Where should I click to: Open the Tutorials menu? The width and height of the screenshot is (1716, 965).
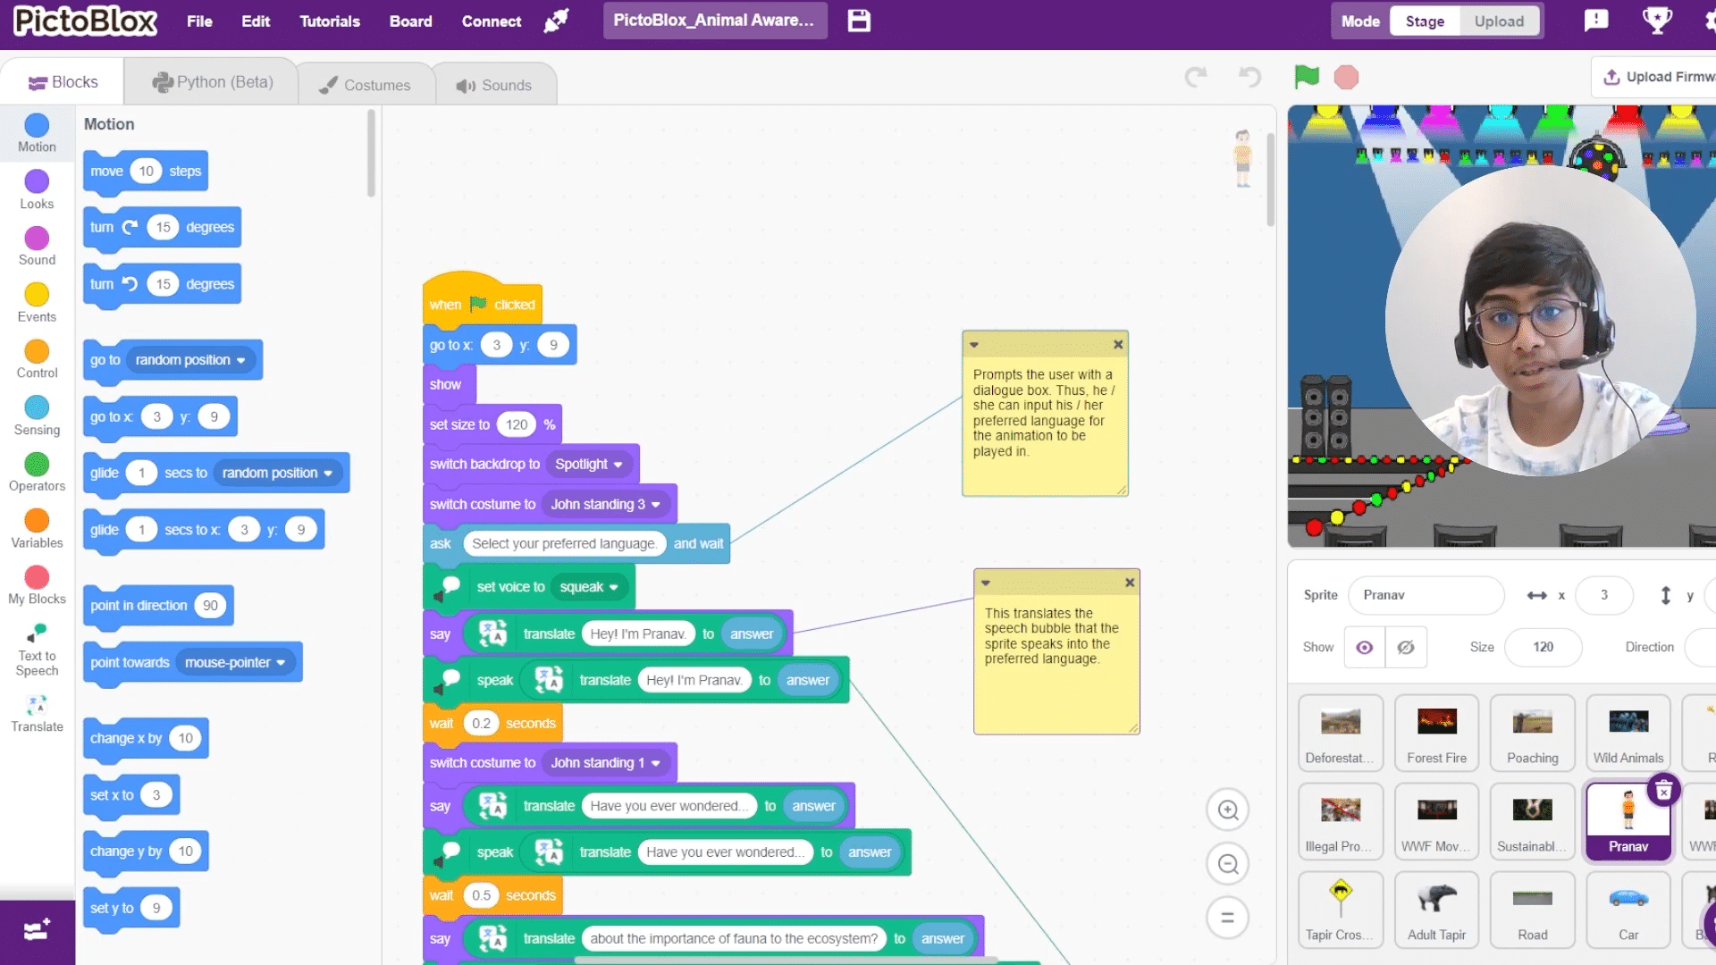click(329, 21)
